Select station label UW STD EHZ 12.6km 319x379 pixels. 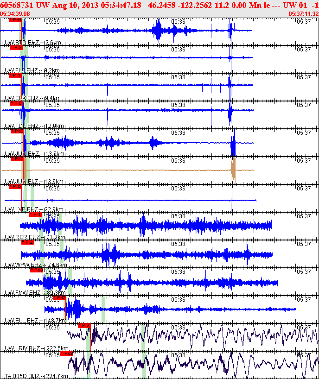(x=33, y=43)
